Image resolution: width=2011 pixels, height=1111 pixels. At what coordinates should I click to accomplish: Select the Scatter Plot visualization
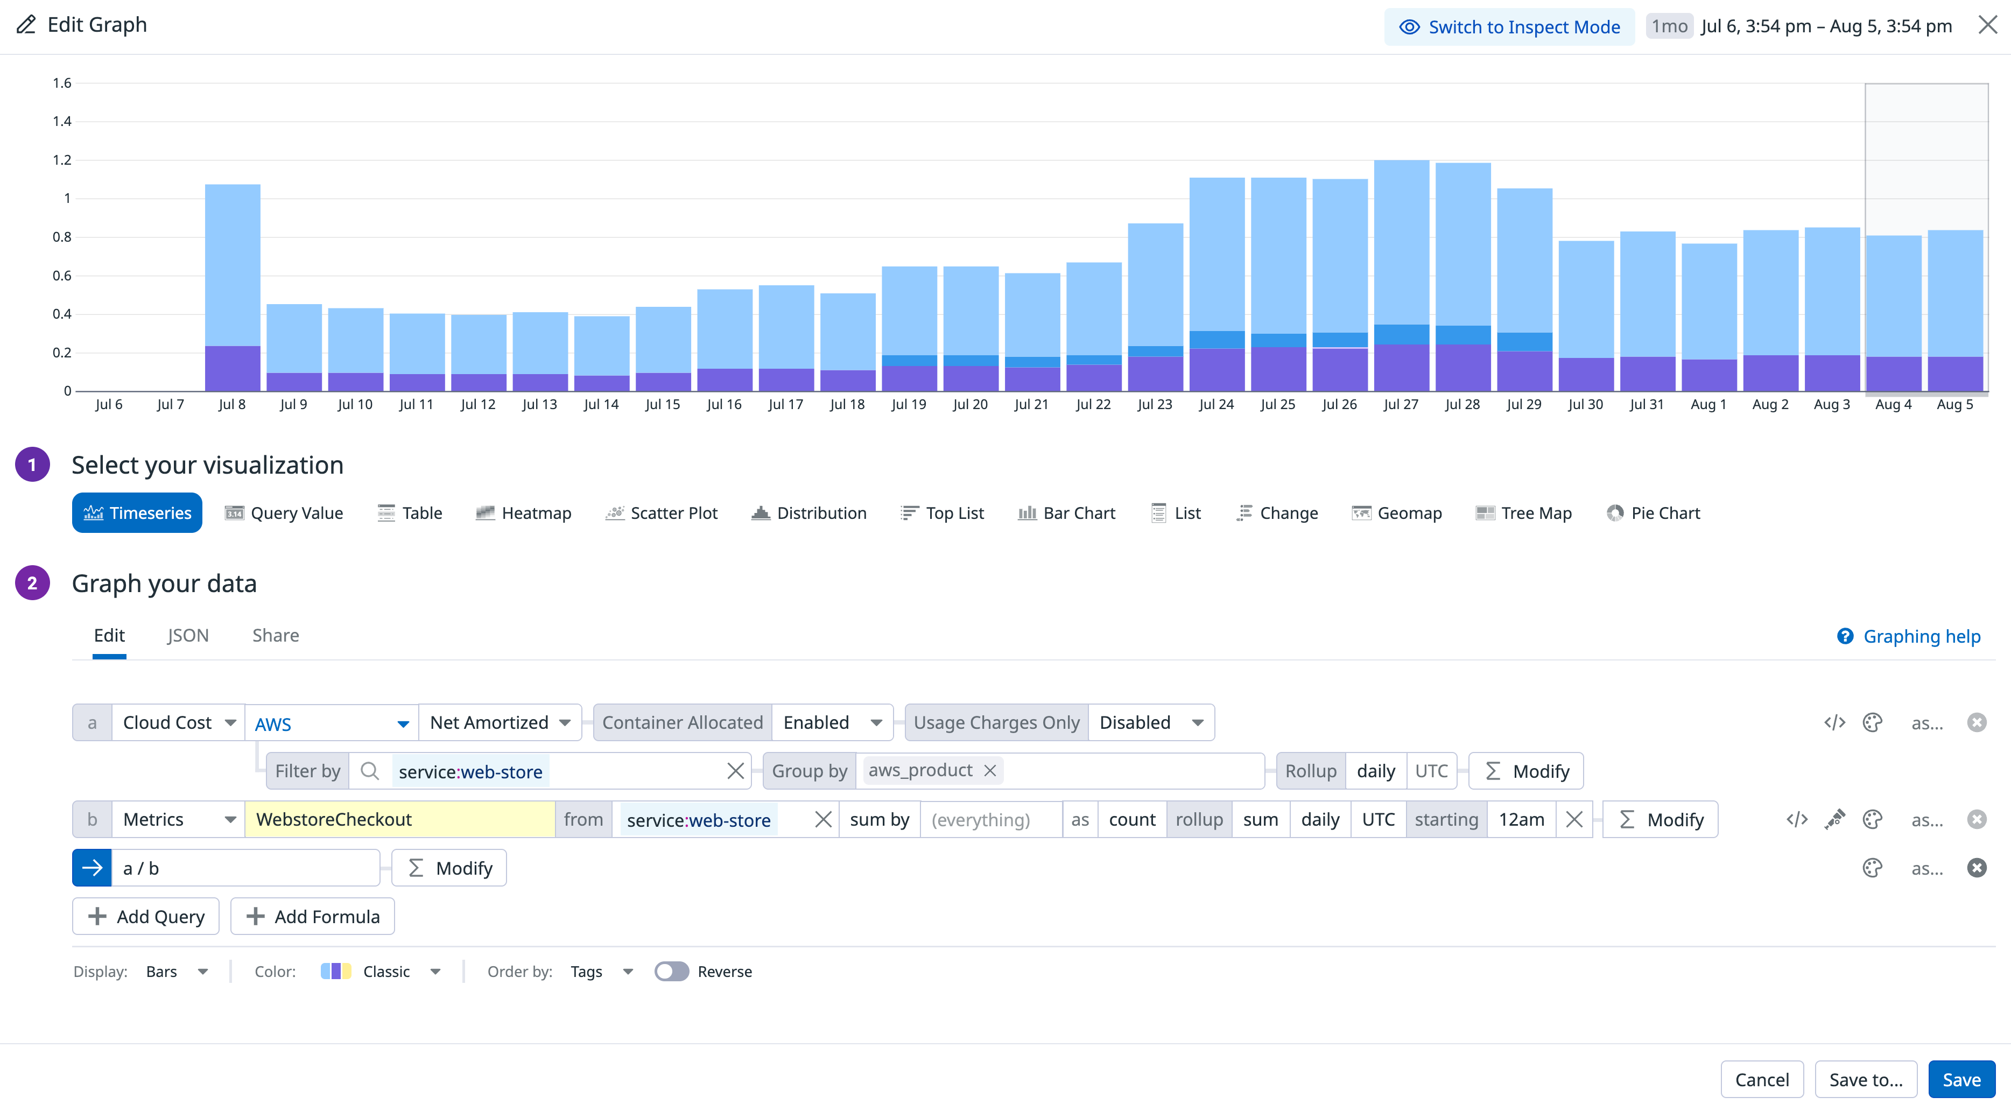point(660,513)
